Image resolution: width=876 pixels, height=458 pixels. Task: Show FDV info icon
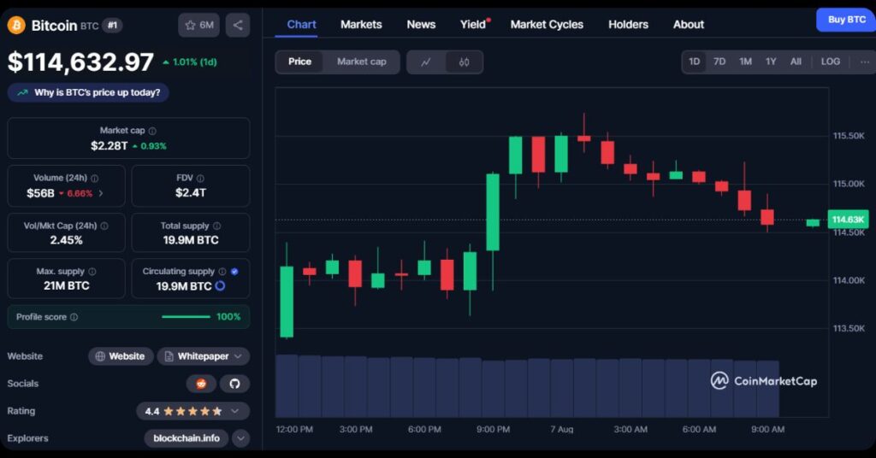pyautogui.click(x=200, y=179)
